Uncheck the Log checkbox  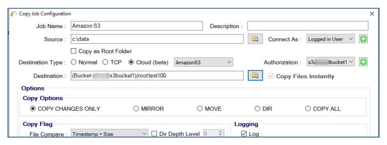(244, 134)
